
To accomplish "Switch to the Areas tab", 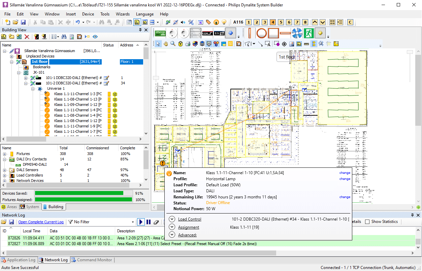I will pyautogui.click(x=9, y=207).
